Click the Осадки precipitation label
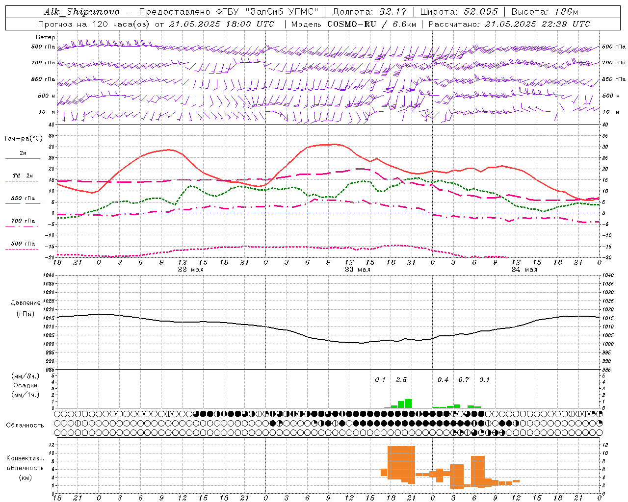The image size is (628, 502). pyautogui.click(x=26, y=385)
